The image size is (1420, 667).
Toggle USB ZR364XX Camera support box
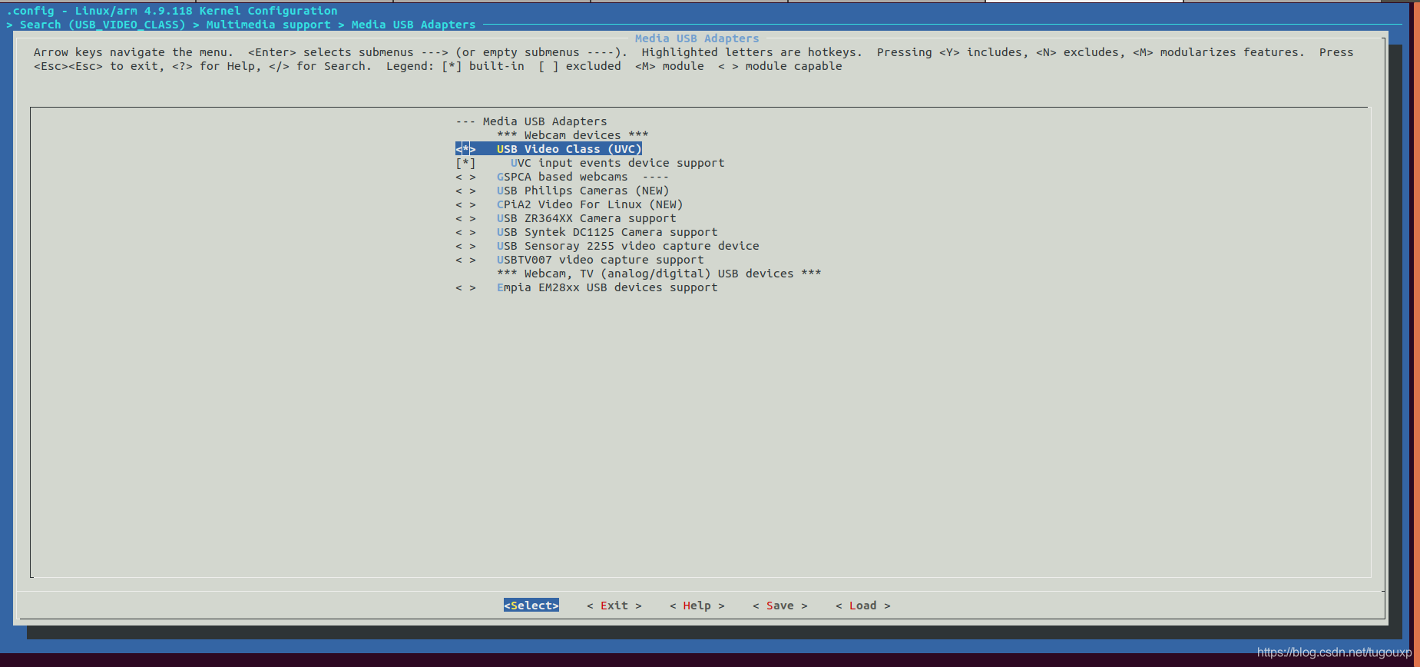465,218
